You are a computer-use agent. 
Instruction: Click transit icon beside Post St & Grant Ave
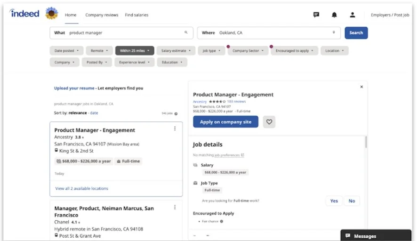tap(56, 235)
